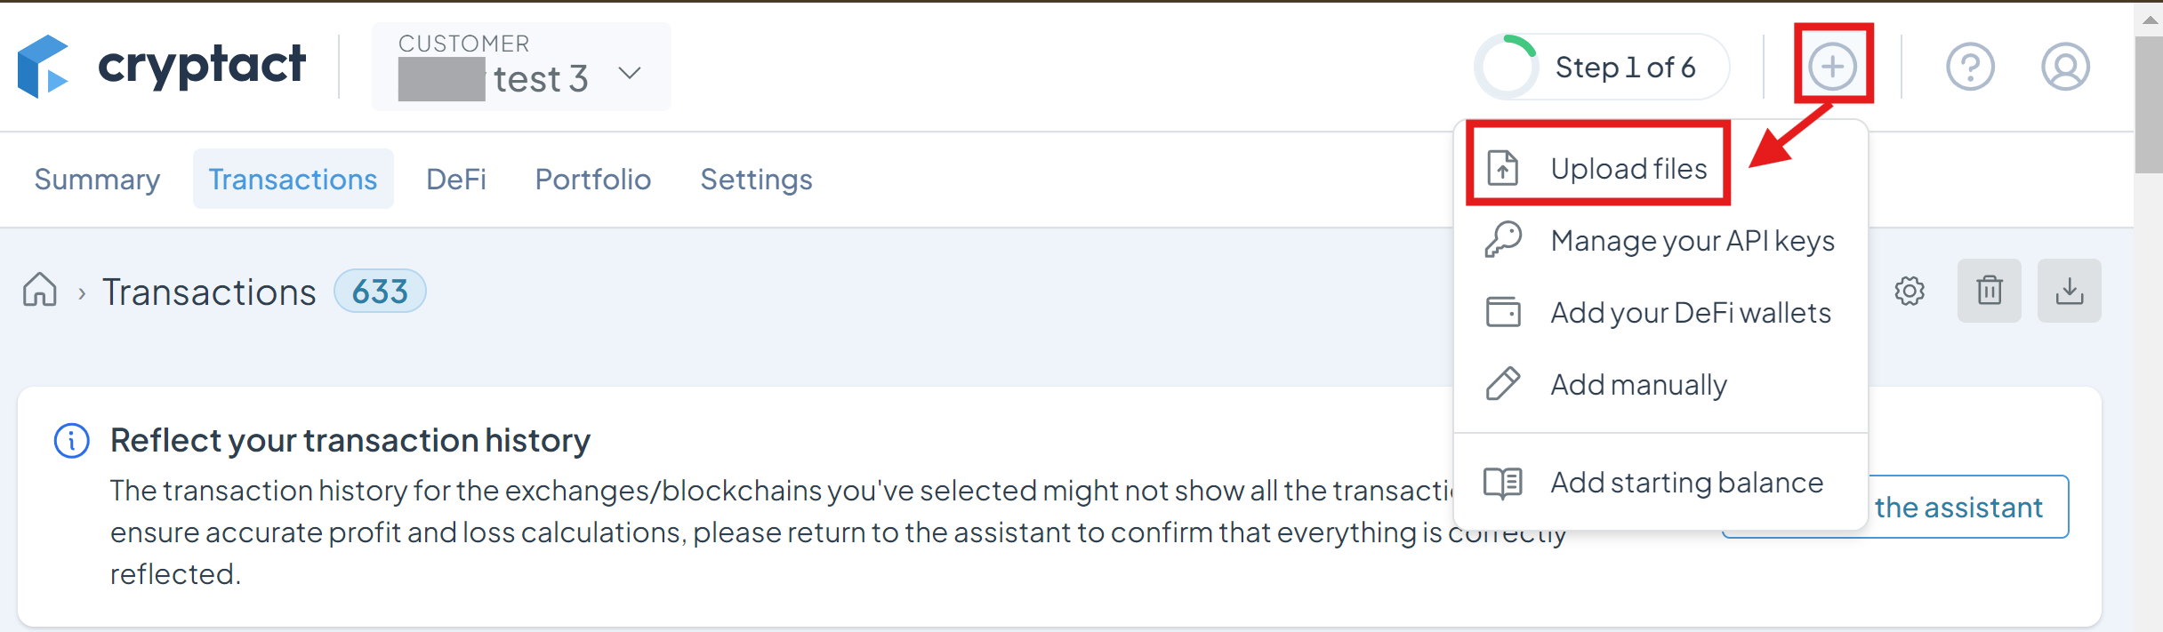The height and width of the screenshot is (632, 2163).
Task: Click the transactions settings gear icon
Action: tap(1910, 291)
